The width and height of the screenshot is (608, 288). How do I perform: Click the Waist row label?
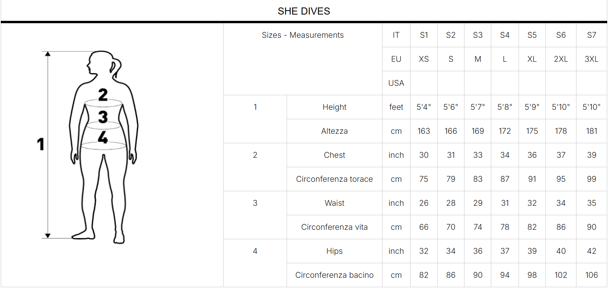(x=334, y=203)
